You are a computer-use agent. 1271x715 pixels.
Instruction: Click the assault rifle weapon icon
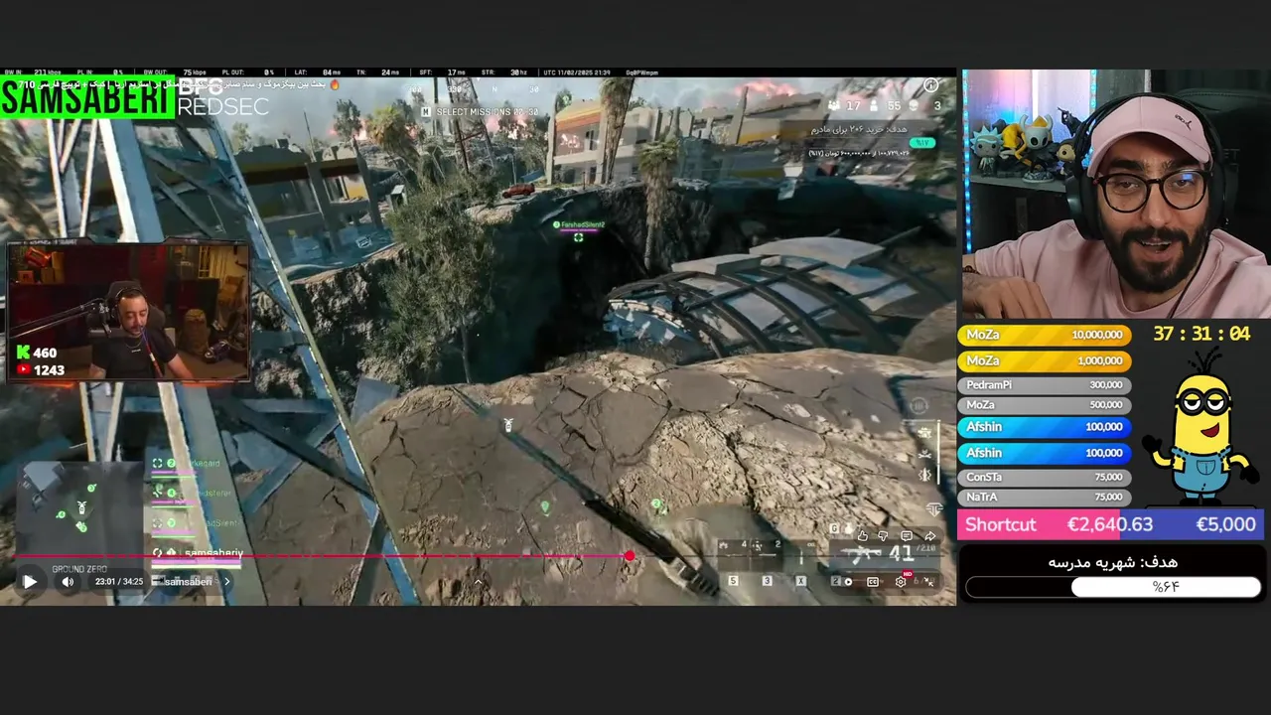[859, 553]
